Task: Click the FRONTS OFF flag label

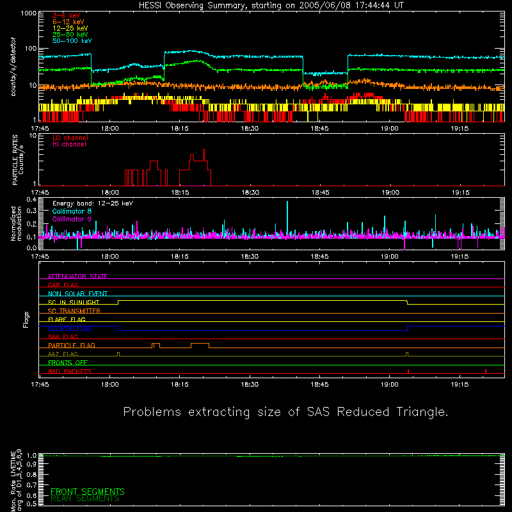Action: (68, 362)
